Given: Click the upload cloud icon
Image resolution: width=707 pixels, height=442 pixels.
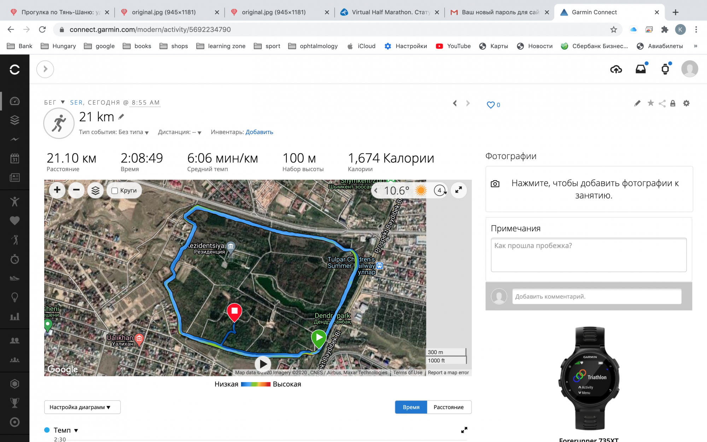Looking at the screenshot, I should click(x=616, y=69).
